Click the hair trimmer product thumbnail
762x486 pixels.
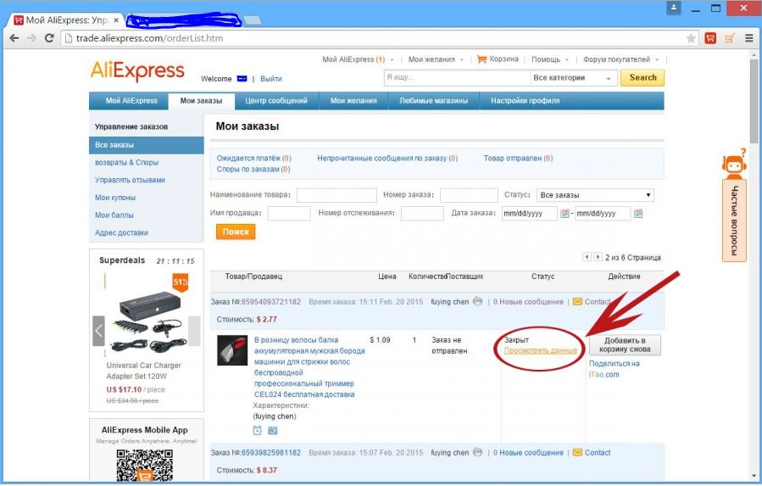click(232, 350)
